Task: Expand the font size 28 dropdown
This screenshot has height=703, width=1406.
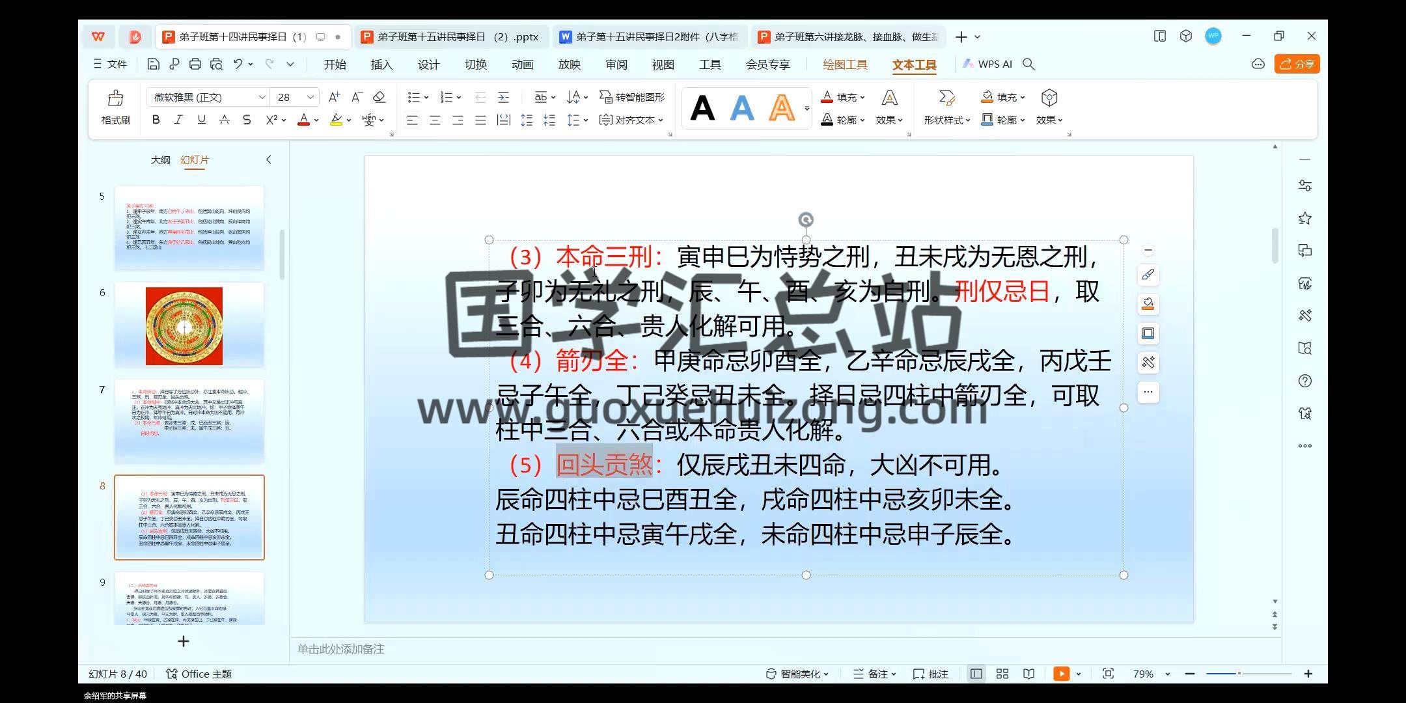Action: pos(310,97)
